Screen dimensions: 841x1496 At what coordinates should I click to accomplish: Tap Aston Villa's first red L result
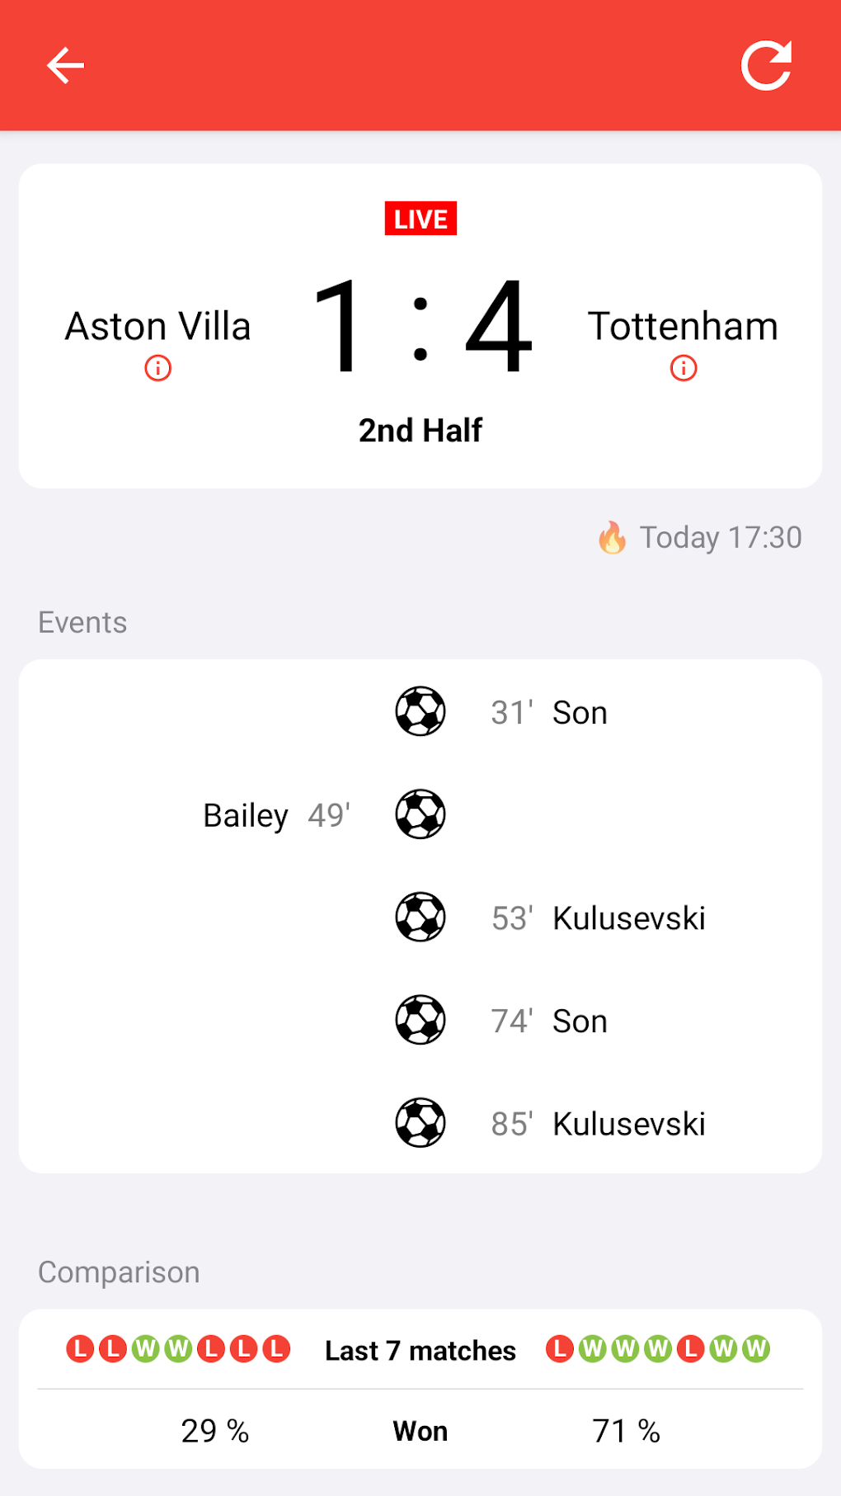[80, 1349]
